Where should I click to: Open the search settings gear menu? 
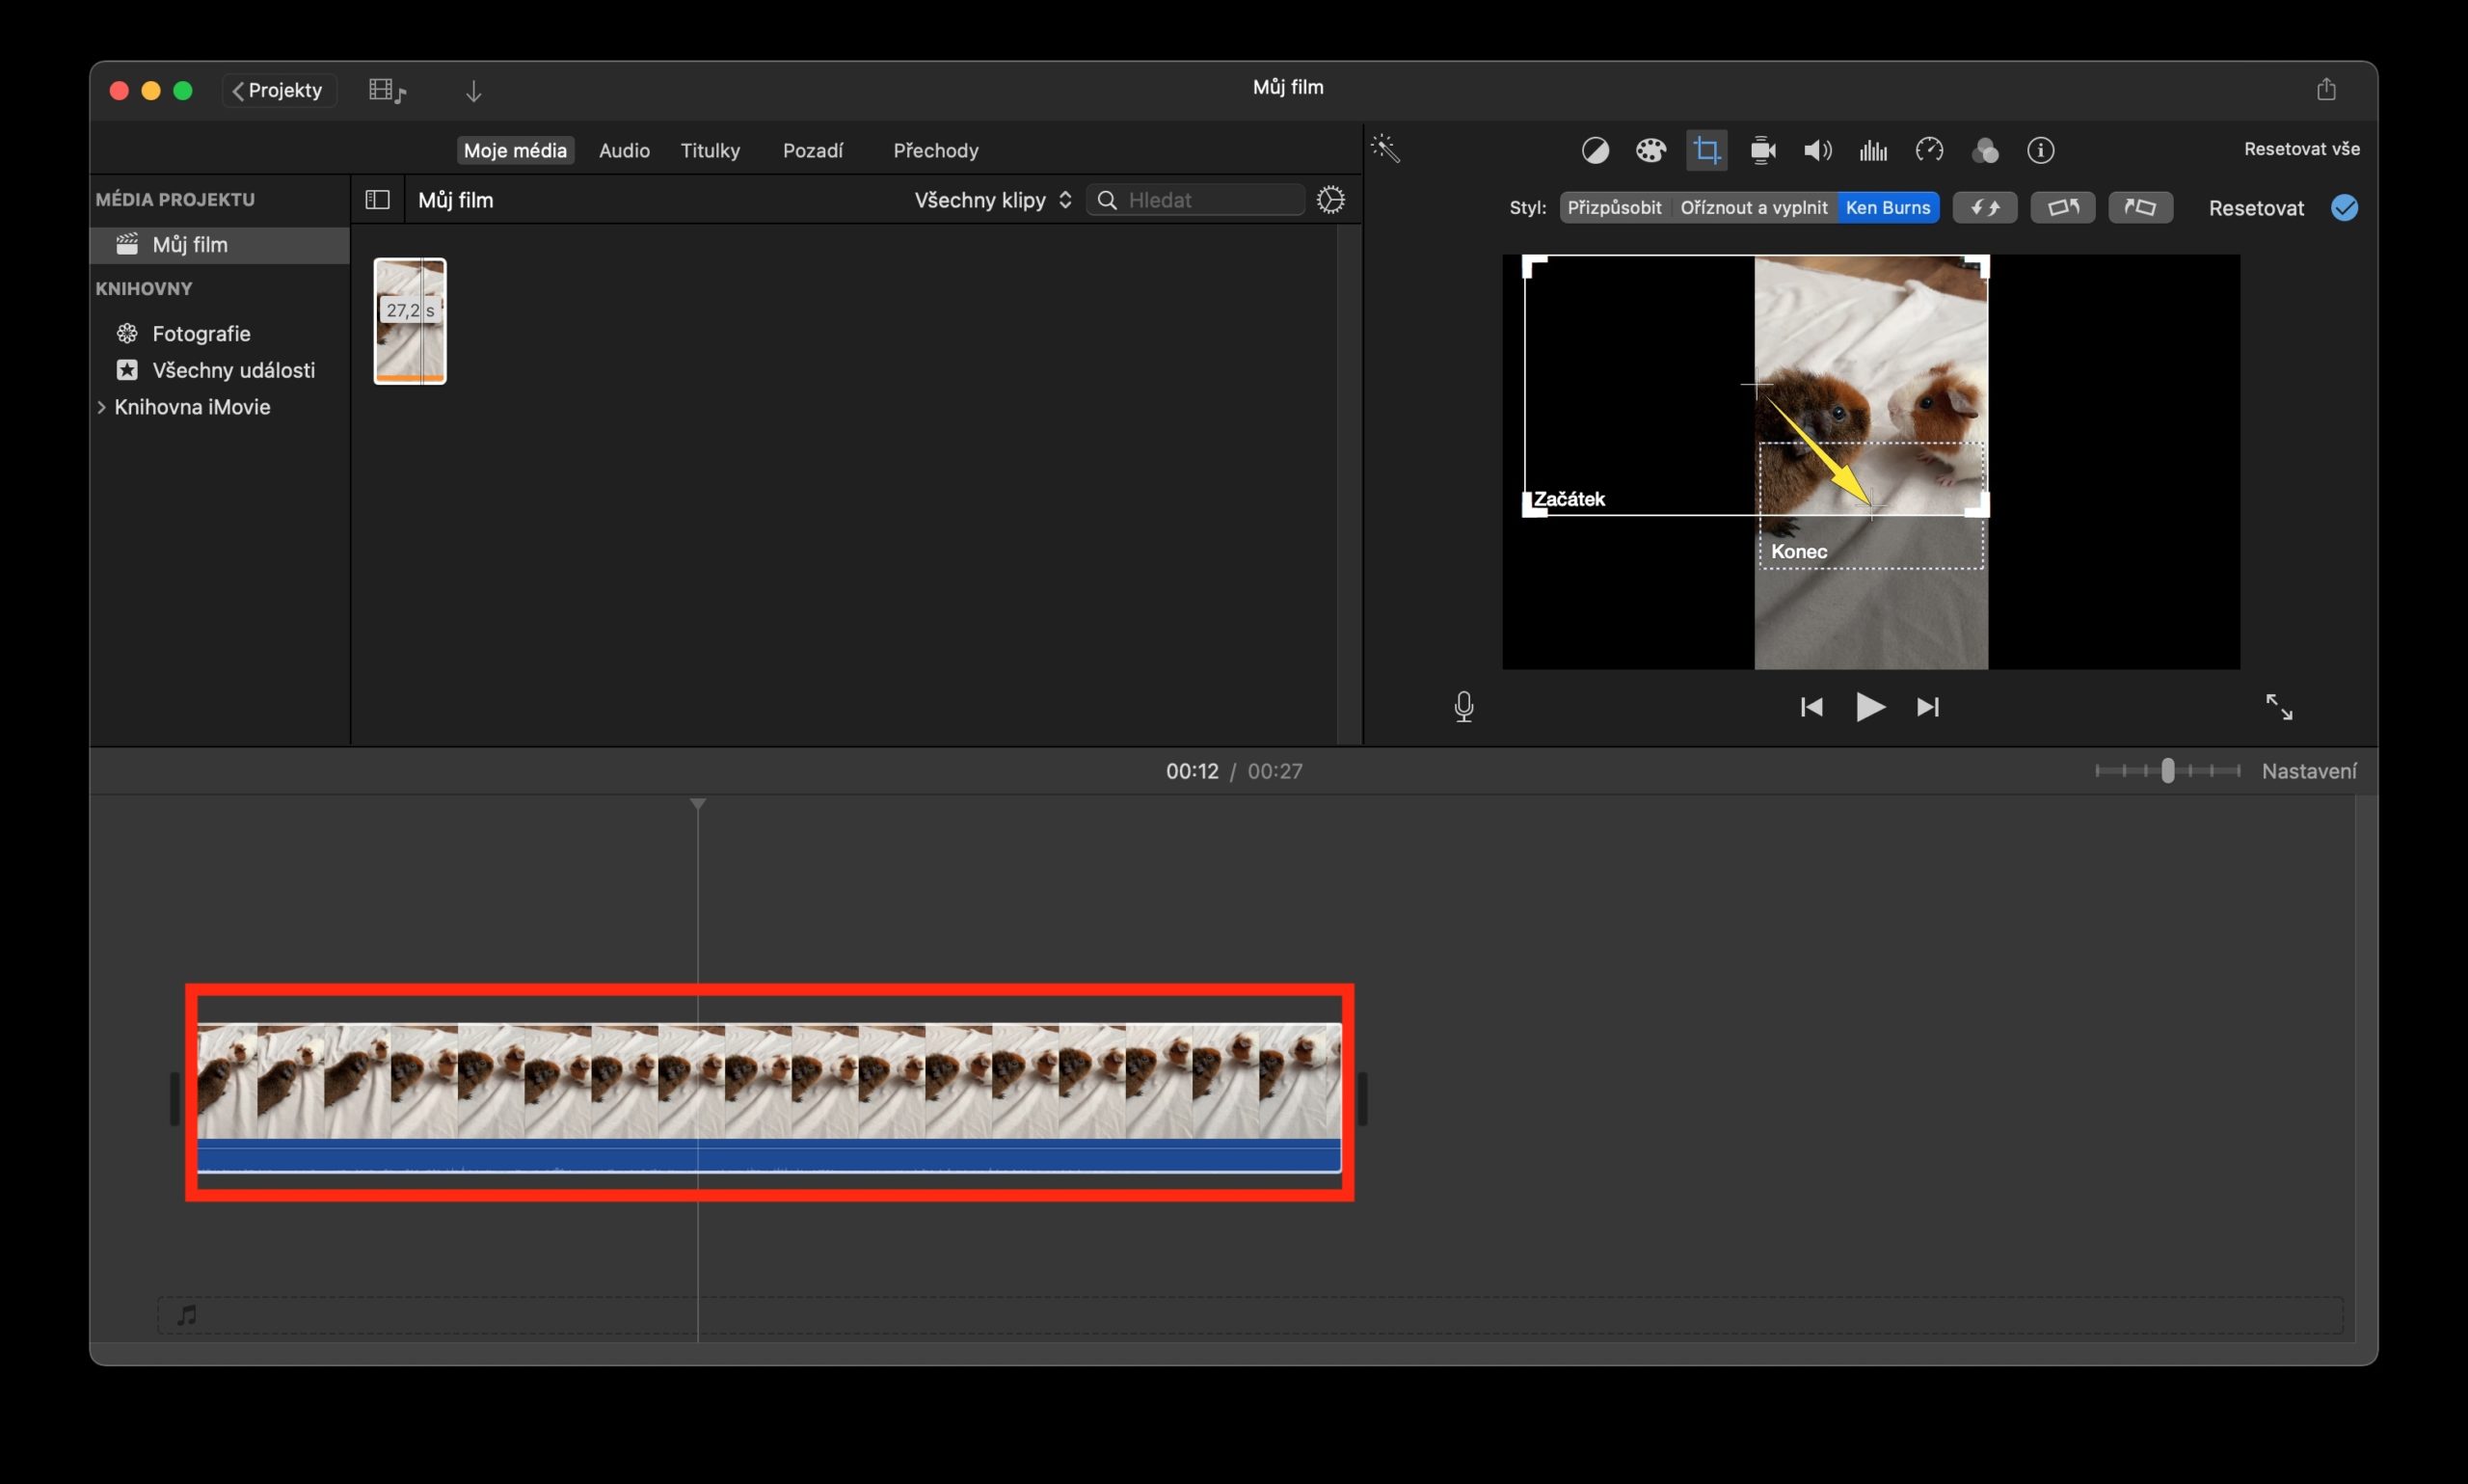1331,199
